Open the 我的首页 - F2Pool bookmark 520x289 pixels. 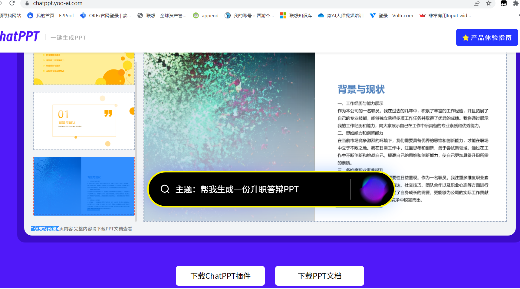(x=51, y=15)
